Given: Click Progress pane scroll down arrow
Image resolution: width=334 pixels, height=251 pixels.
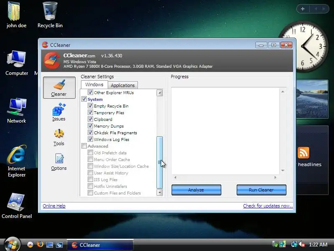Looking at the screenshot, I should coord(283,171).
